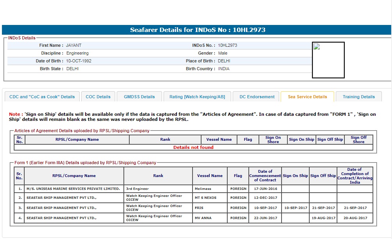This screenshot has height=239, width=392.
Task: Click the MV ANNA vessel name cell
Action: tap(210, 218)
